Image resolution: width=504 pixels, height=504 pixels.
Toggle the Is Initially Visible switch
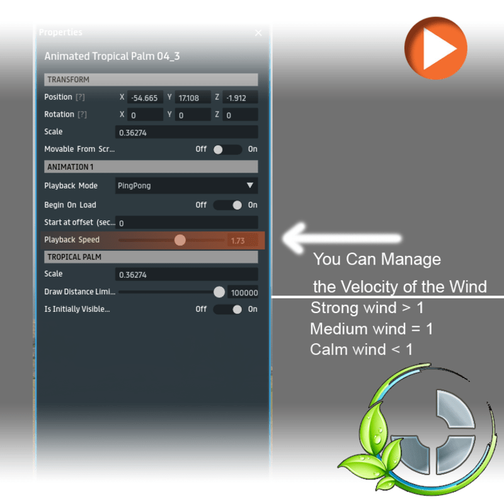click(227, 309)
